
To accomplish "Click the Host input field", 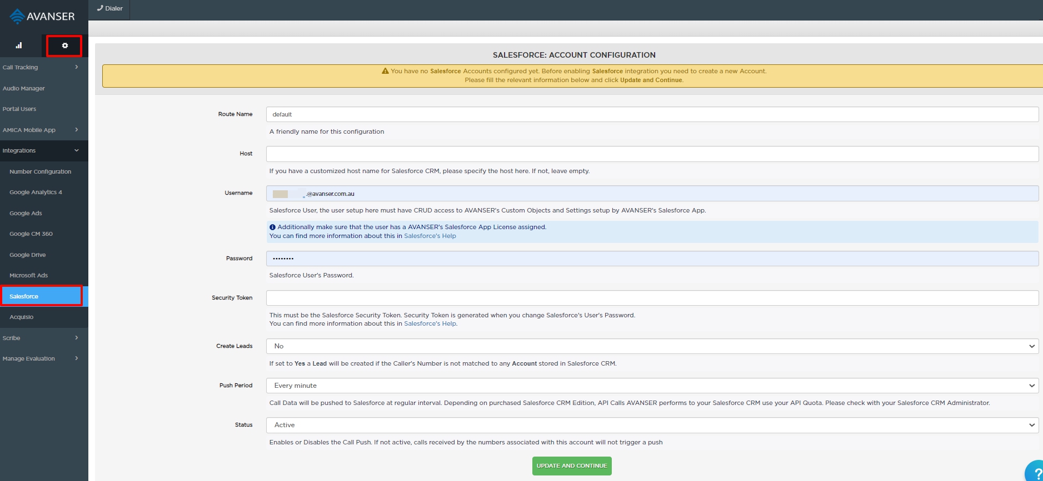I will click(x=652, y=154).
